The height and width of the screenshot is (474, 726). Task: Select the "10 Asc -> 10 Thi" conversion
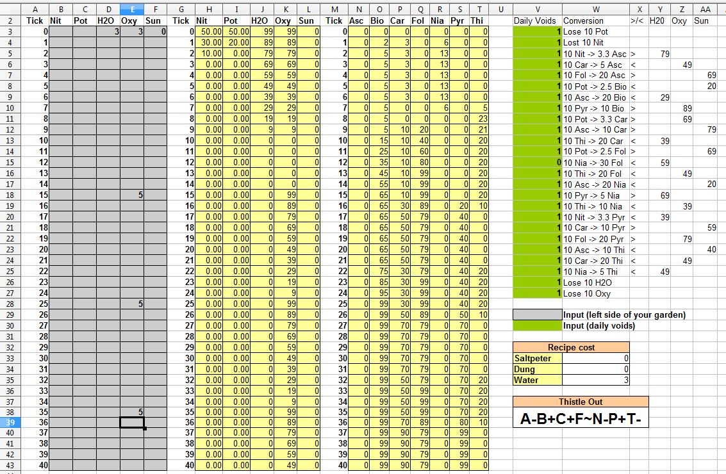click(596, 250)
